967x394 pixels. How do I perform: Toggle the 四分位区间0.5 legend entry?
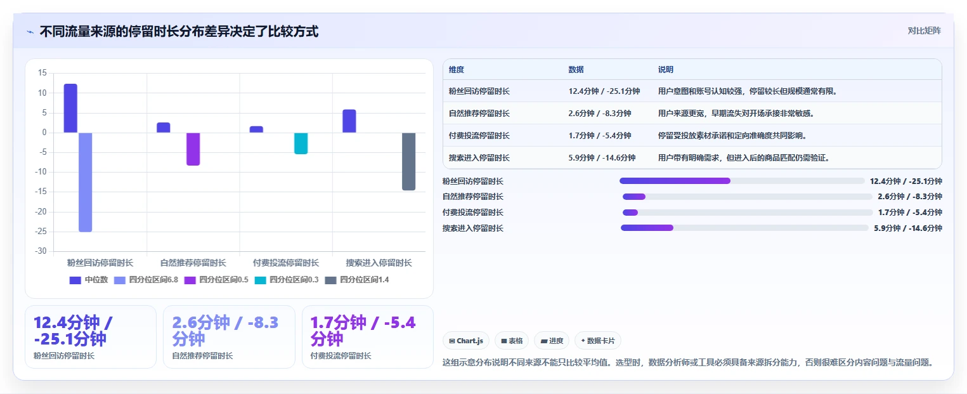[x=216, y=280]
